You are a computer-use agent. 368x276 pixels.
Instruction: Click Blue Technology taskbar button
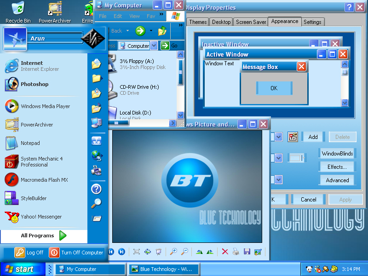[x=164, y=269]
